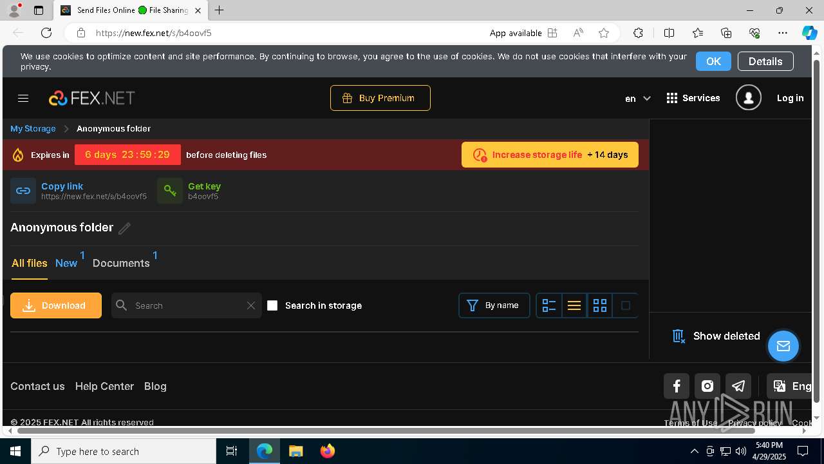This screenshot has width=824, height=464.
Task: Add page to favorites star icon
Action: pyautogui.click(x=604, y=33)
